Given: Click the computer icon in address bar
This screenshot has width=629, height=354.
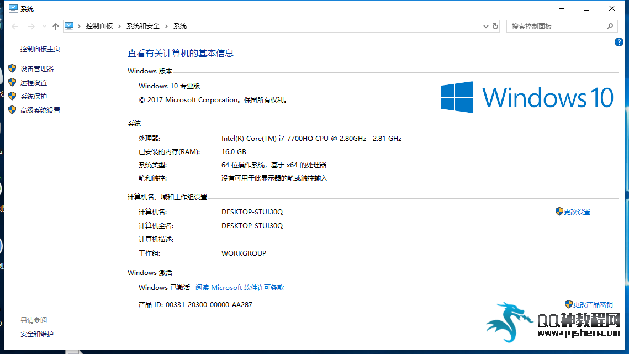Looking at the screenshot, I should [x=69, y=26].
